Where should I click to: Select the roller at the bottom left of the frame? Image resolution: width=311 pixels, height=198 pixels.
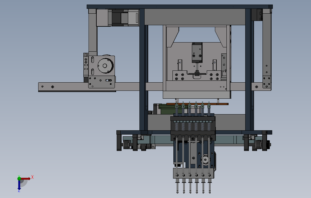[126, 145]
